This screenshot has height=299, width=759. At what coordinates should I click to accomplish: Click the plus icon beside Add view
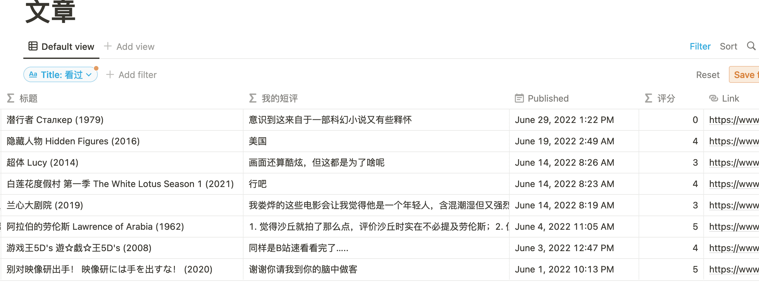point(108,46)
